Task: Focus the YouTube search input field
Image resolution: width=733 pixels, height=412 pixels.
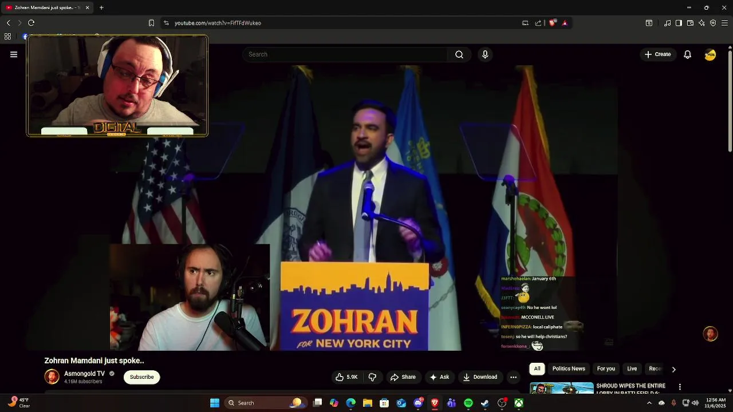Action: (x=345, y=54)
